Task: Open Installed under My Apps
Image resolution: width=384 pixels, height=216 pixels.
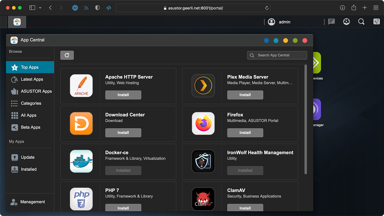Action: [x=30, y=169]
